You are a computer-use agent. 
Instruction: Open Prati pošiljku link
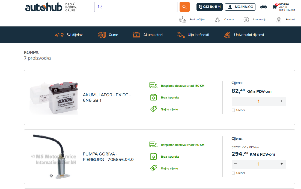[197, 20]
